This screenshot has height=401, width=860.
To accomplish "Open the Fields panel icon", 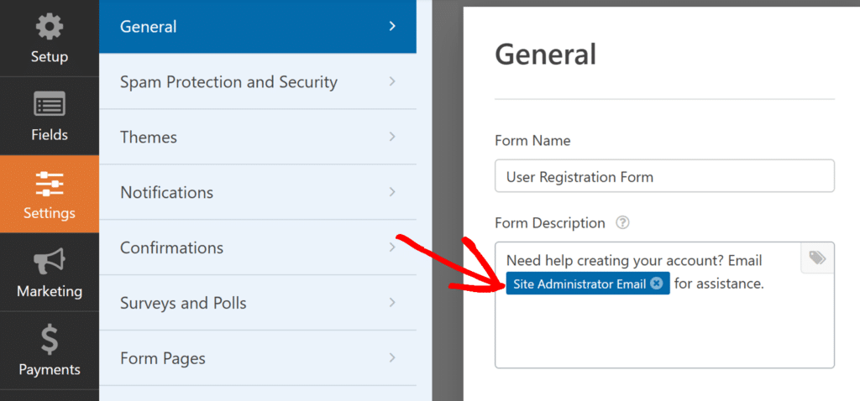I will 49,106.
